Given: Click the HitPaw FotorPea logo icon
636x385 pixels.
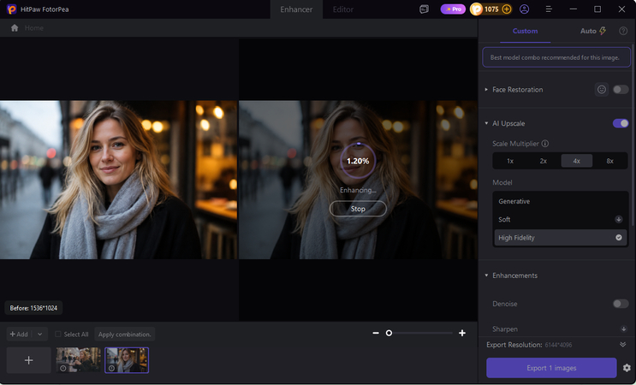Looking at the screenshot, I should (x=12, y=9).
